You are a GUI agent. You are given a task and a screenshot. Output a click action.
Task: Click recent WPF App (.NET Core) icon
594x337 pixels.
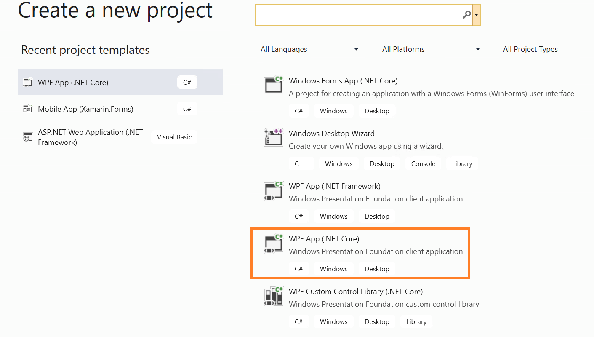click(x=28, y=83)
